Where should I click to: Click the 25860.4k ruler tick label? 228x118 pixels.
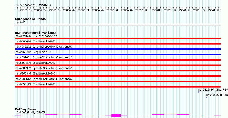click(x=69, y=10)
